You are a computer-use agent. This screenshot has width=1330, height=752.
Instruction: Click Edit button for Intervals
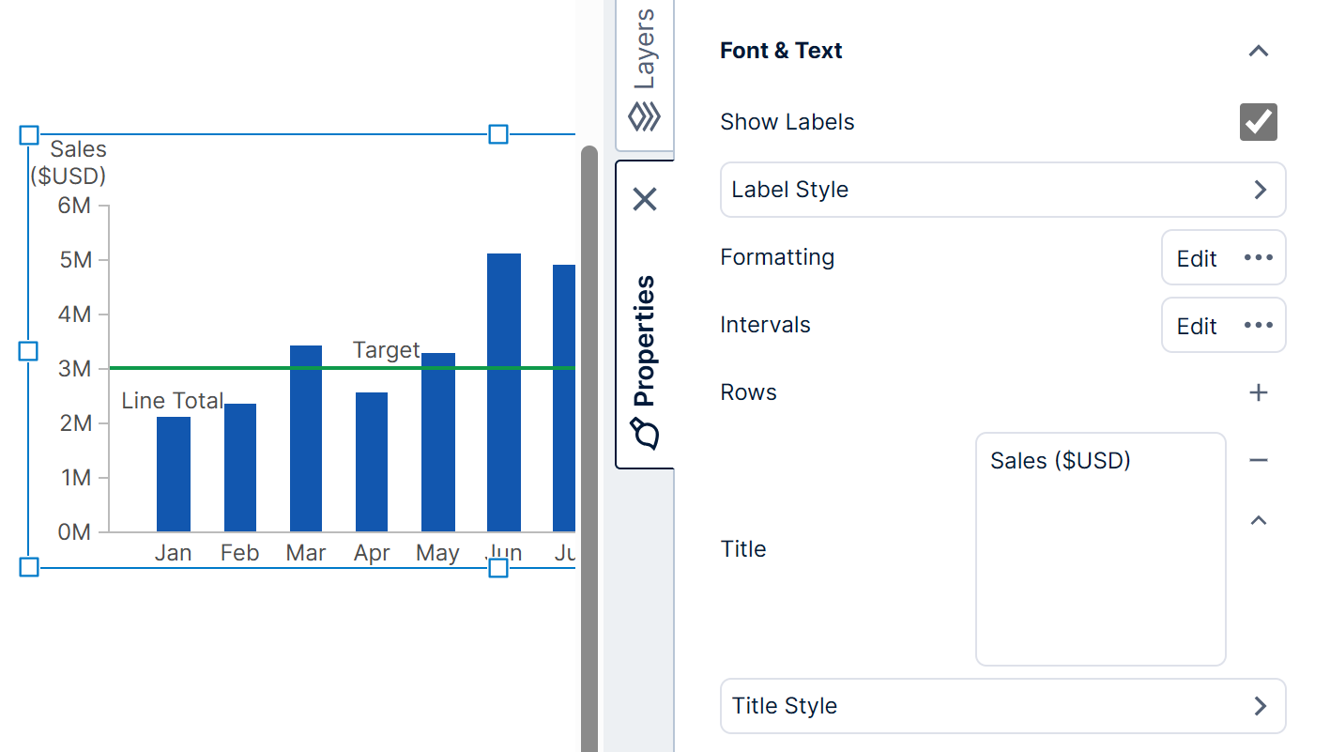point(1196,326)
